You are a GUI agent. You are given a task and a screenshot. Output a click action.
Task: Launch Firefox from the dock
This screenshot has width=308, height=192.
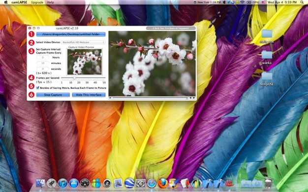pyautogui.click(x=163, y=184)
